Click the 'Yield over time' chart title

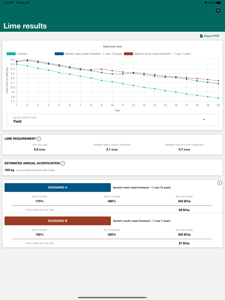coord(112,46)
